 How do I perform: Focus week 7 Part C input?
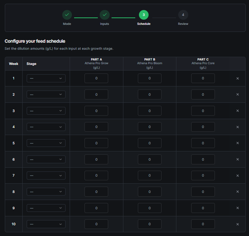(203, 176)
